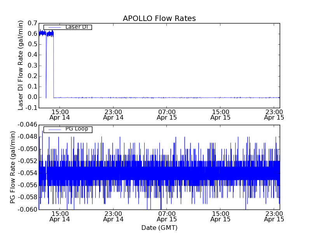Viewport: 311px width, 233px height.
Task: Click bottom plot's 15:00 Apr 14 label
Action: pos(60,217)
